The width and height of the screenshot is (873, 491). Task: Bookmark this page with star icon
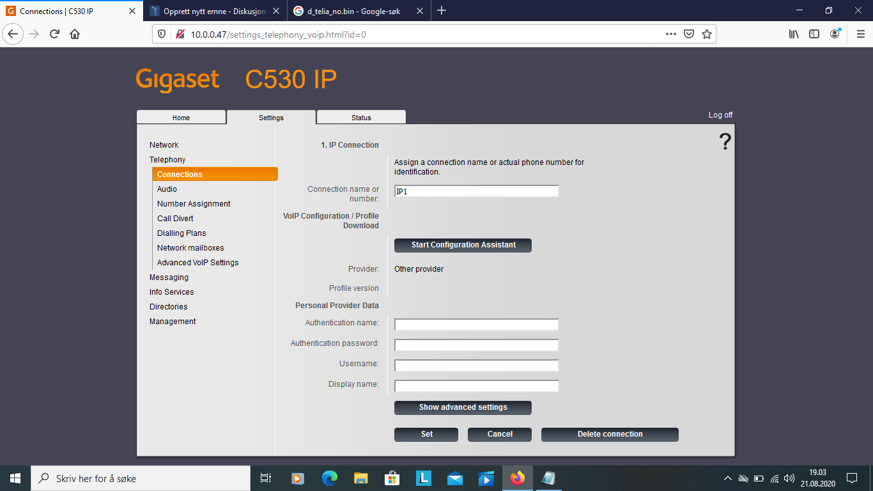707,34
